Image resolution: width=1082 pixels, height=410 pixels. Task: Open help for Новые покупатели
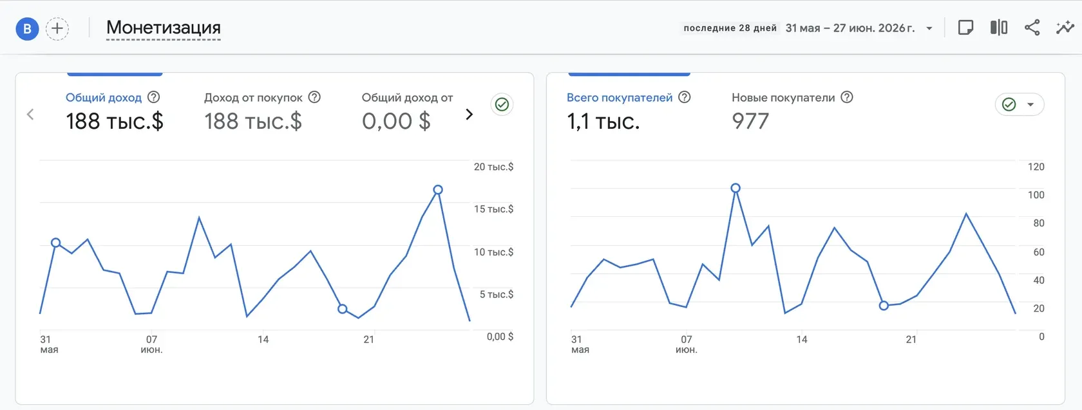pyautogui.click(x=847, y=97)
